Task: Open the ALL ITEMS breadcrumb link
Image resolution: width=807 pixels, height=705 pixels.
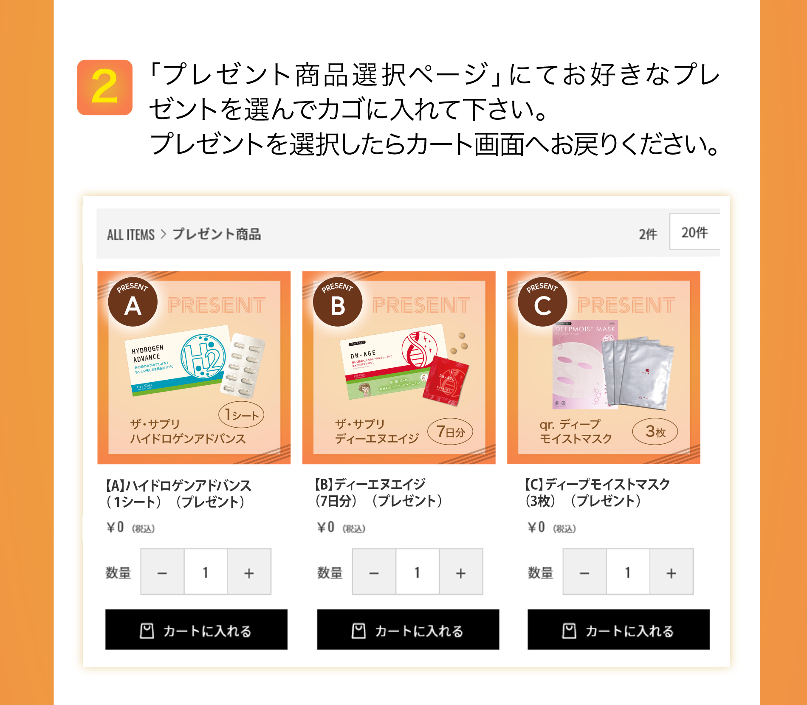Action: point(131,234)
